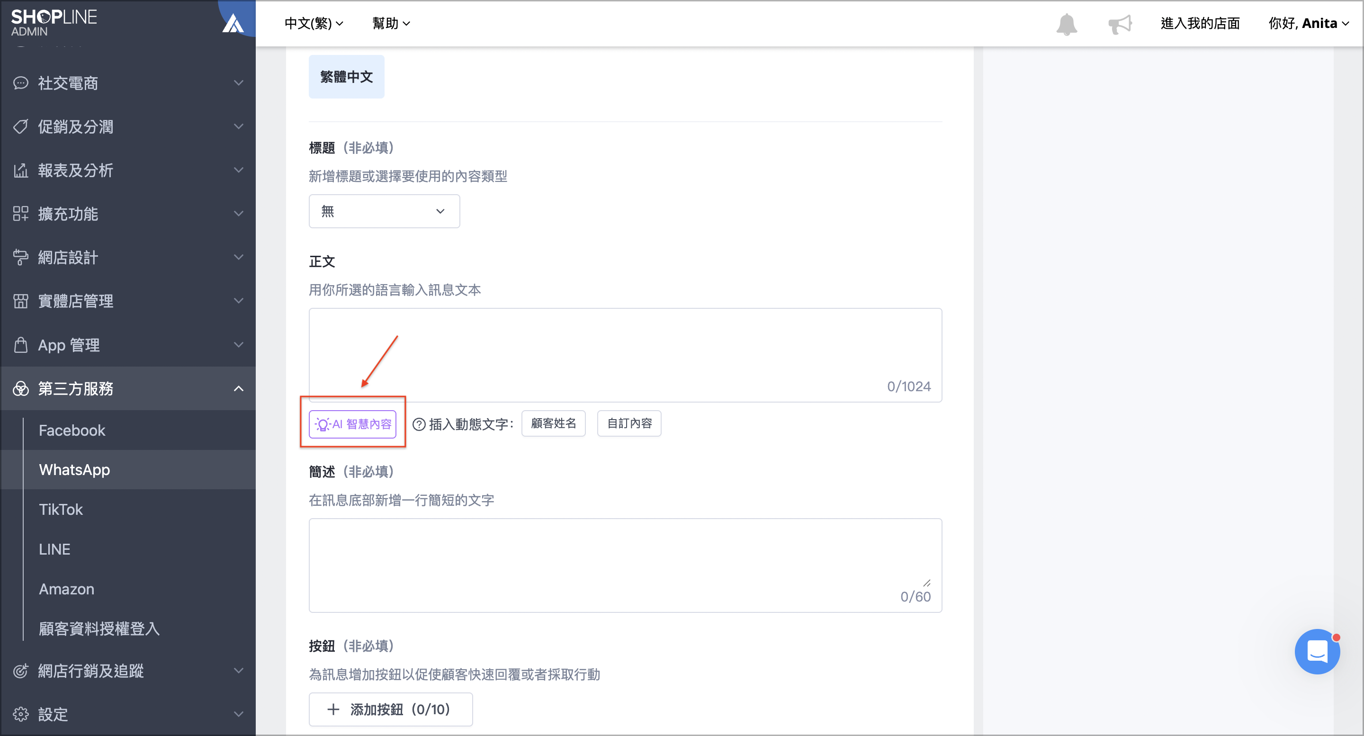Select the 繁體中文 language tab
Screen dimensions: 1364x736
tap(347, 77)
